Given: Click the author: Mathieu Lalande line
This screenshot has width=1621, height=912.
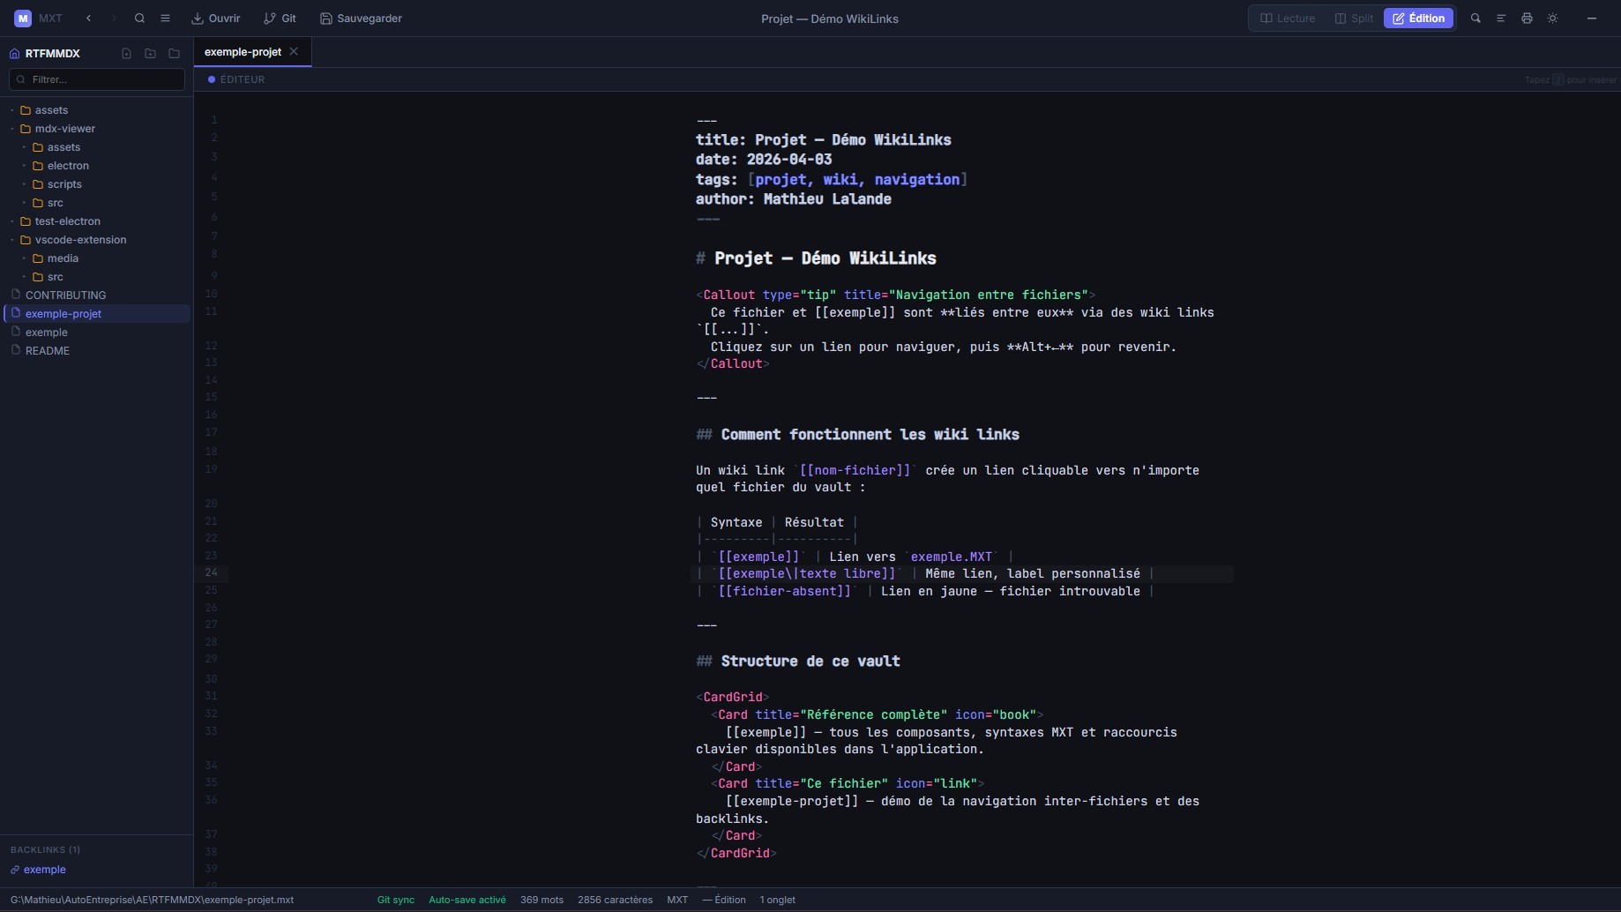Looking at the screenshot, I should 794,199.
